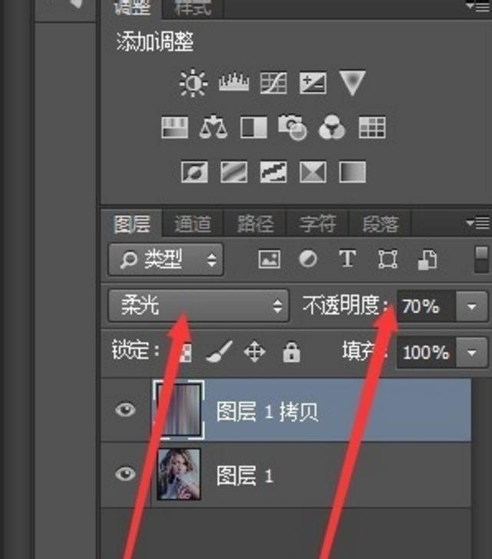Add an Exposure adjustment
Screen dimensions: 492x559
point(312,83)
